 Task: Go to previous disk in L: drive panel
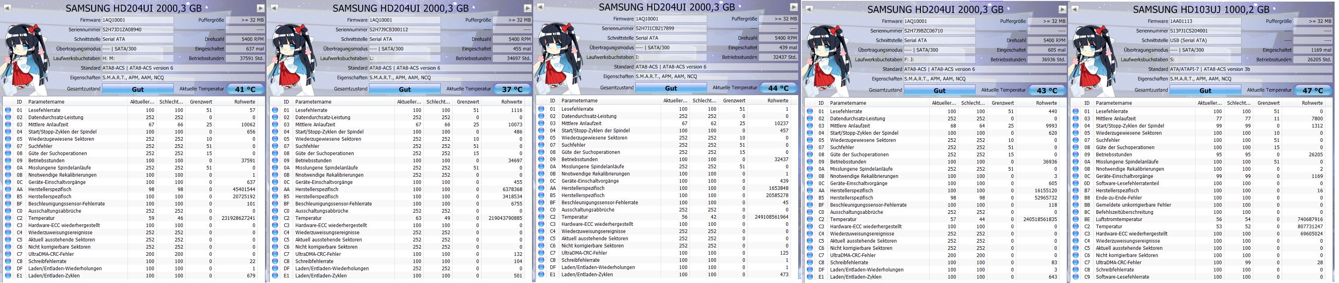pos(274,8)
